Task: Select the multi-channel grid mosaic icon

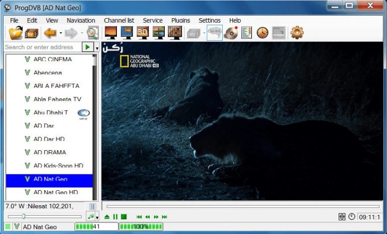Action: tap(175, 33)
